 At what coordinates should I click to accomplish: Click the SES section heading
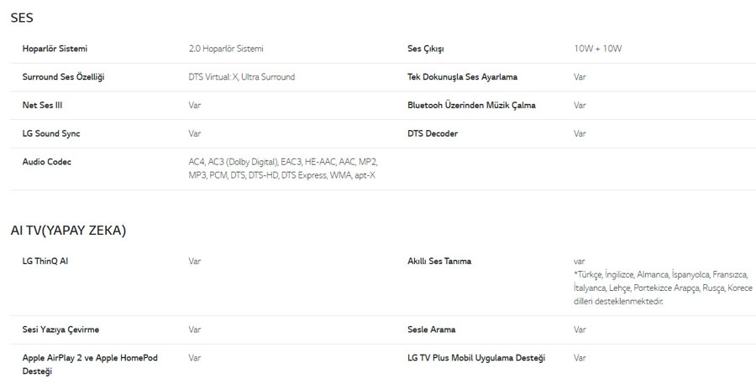[x=22, y=18]
